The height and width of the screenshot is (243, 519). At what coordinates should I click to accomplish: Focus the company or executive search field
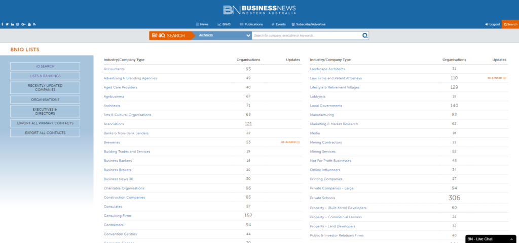[x=307, y=35]
